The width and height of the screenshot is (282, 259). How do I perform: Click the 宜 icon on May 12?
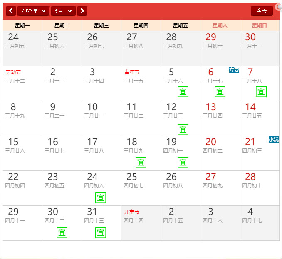click(183, 130)
